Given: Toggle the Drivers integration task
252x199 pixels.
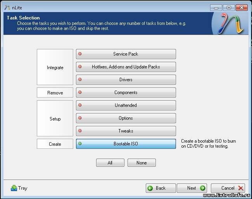Looking at the screenshot, I should (x=126, y=80).
